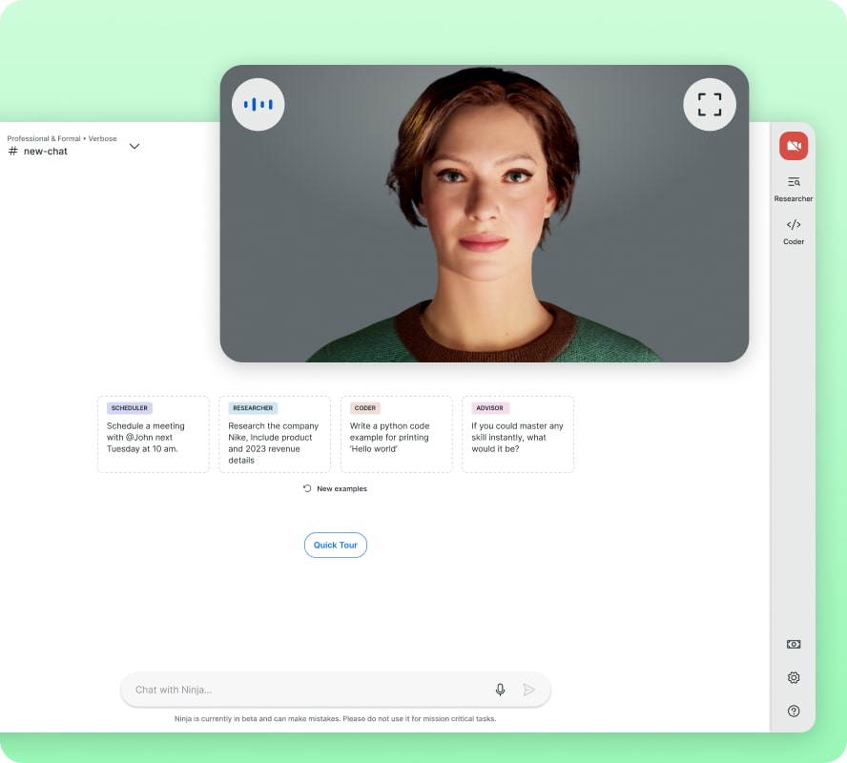Select the Advisor skill mastery example card
The image size is (847, 763).
(518, 434)
